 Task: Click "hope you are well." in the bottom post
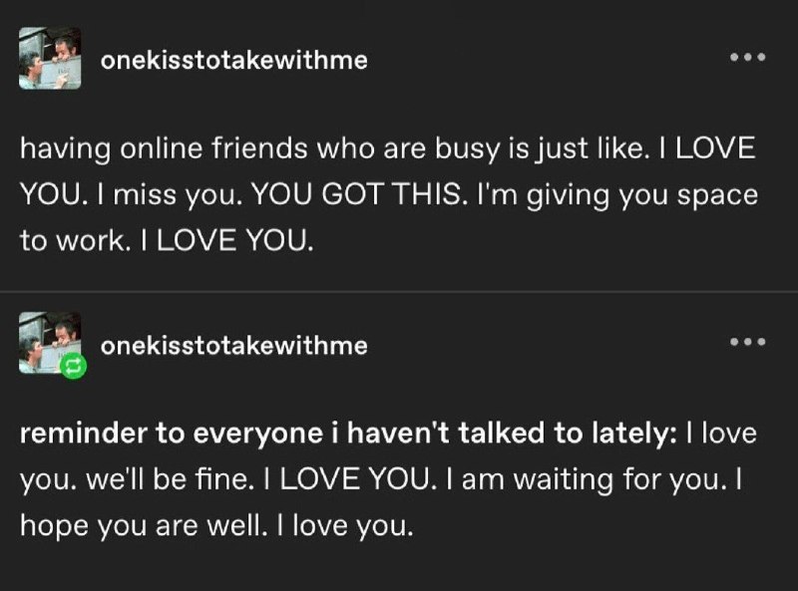pyautogui.click(x=144, y=526)
